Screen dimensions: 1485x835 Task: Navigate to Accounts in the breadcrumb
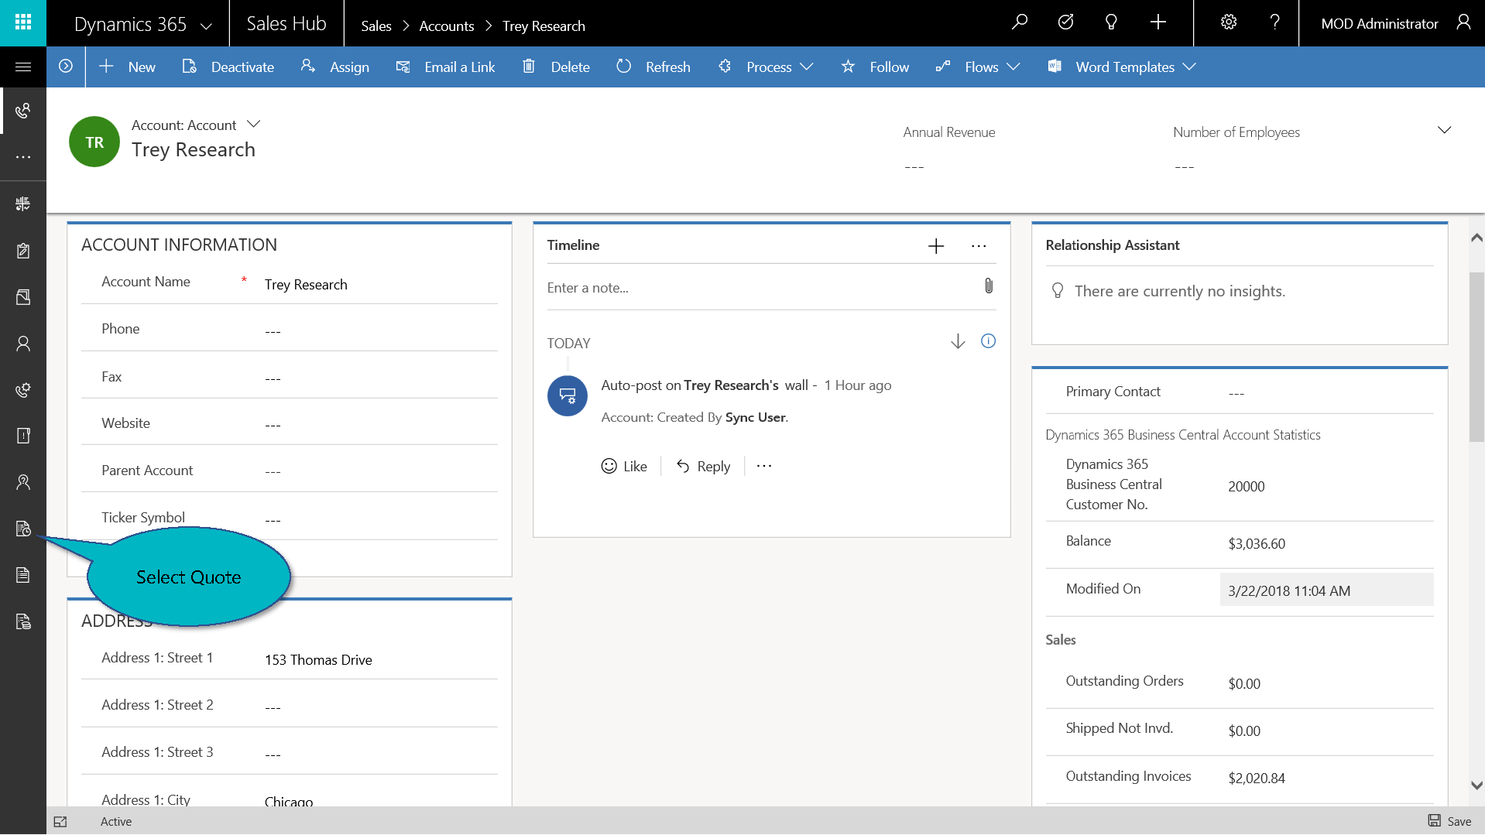[x=446, y=26]
